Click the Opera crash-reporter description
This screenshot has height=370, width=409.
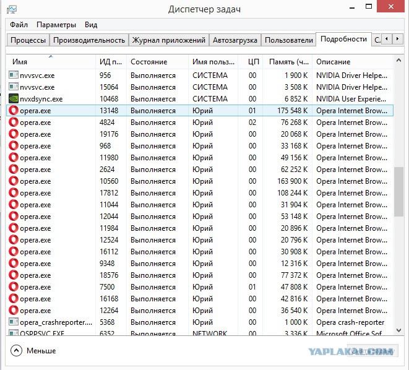(350, 322)
